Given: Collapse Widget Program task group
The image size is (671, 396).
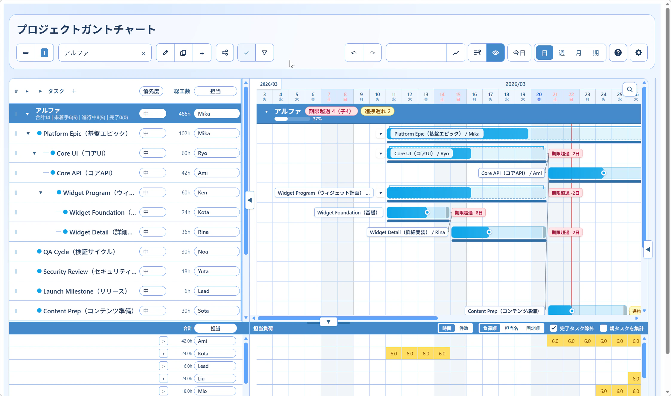Looking at the screenshot, I should point(41,193).
